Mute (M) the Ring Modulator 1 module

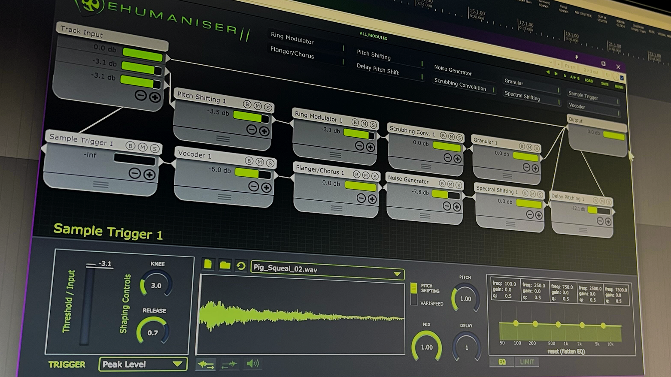(x=364, y=124)
